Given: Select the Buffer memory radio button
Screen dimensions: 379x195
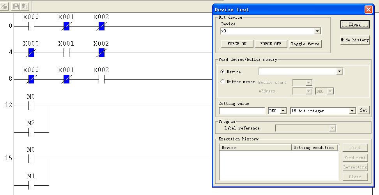Looking at the screenshot, I should click(x=223, y=82).
